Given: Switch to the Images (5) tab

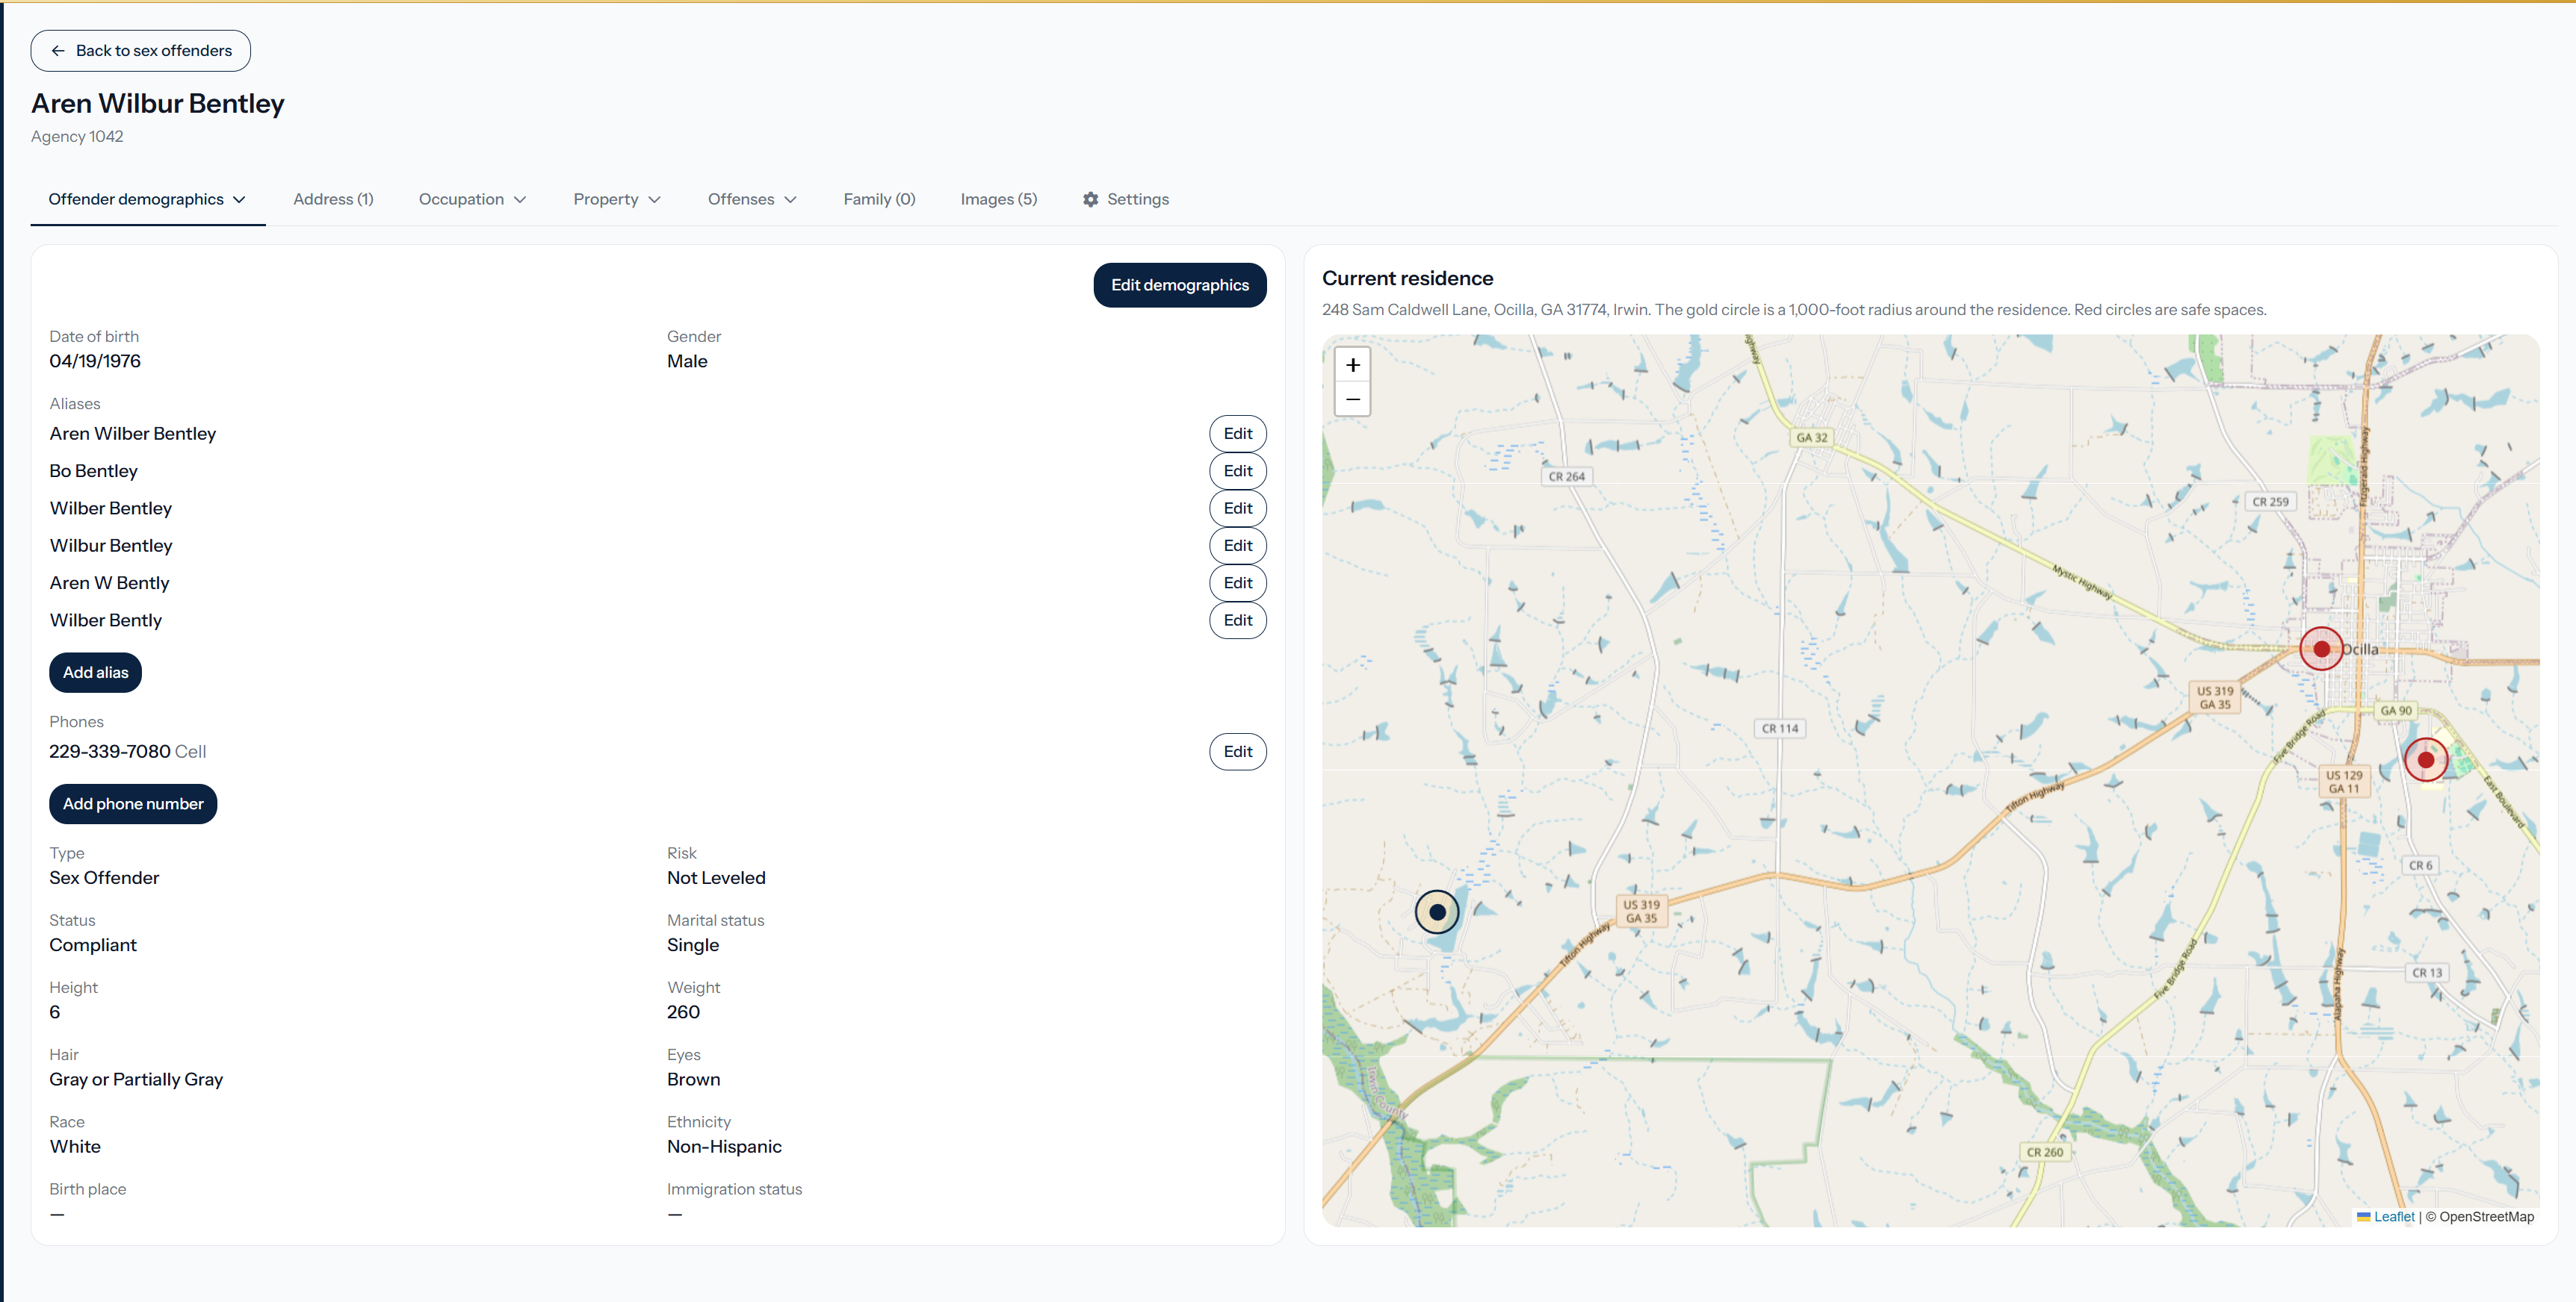Looking at the screenshot, I should 998,199.
